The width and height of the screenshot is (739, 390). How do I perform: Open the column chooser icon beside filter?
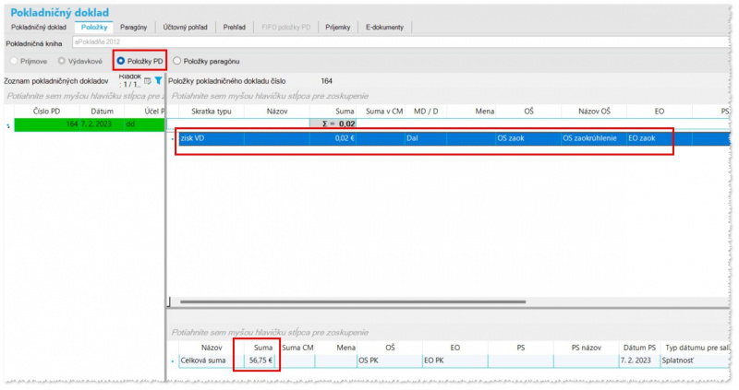click(148, 81)
